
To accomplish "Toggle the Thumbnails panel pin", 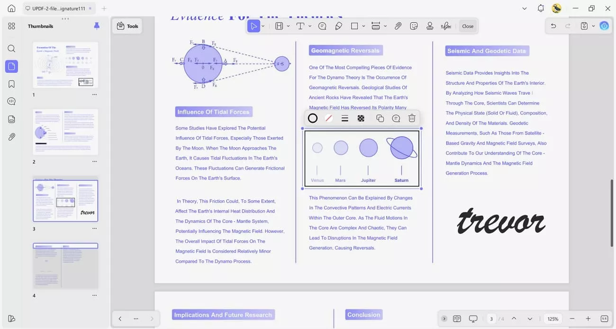I will pos(97,26).
